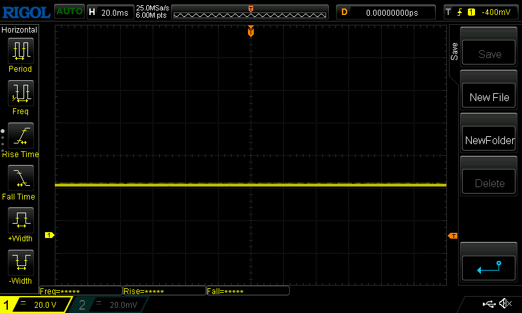Select the Rise Time measurement icon
Screen dimensions: 522x313
21,136
